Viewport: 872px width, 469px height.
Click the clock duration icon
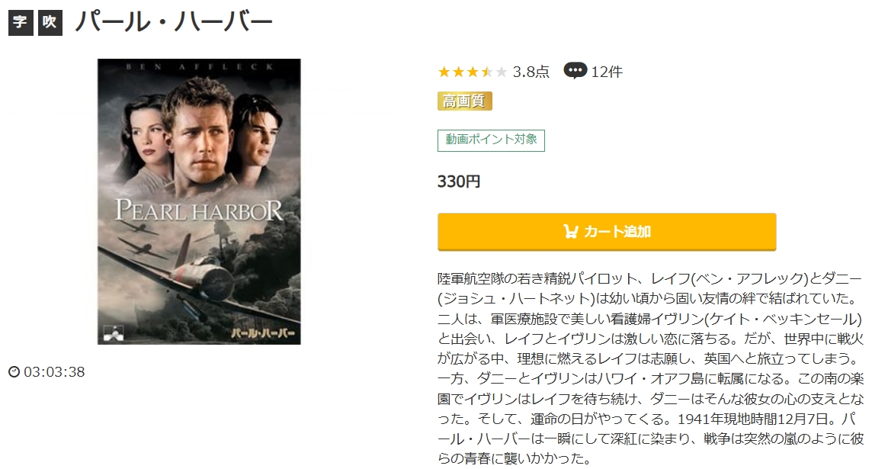14,371
